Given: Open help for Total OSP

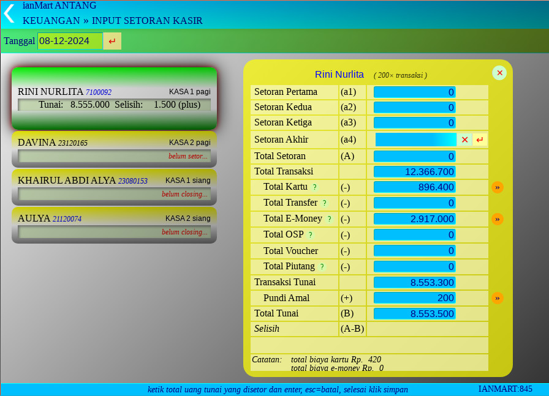Looking at the screenshot, I should (310, 235).
